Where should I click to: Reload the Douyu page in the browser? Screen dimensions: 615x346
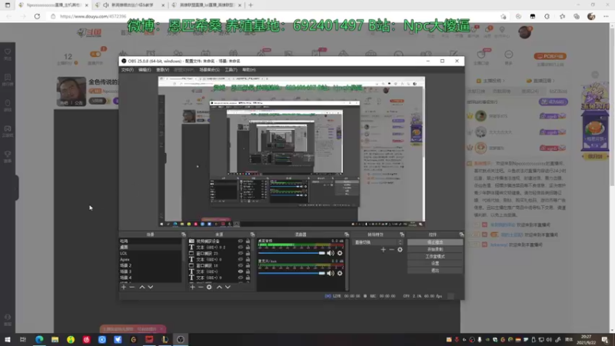coord(37,16)
